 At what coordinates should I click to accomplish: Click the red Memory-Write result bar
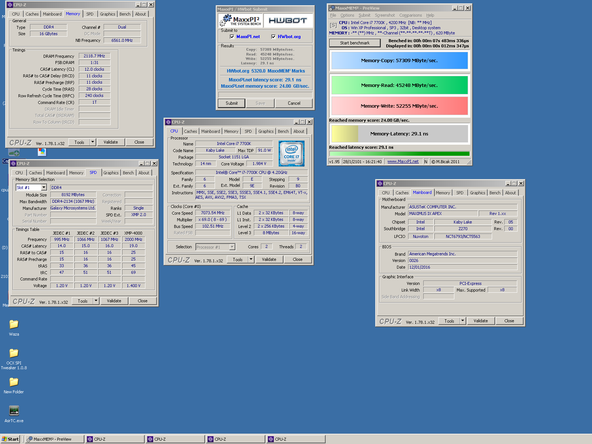(x=400, y=106)
